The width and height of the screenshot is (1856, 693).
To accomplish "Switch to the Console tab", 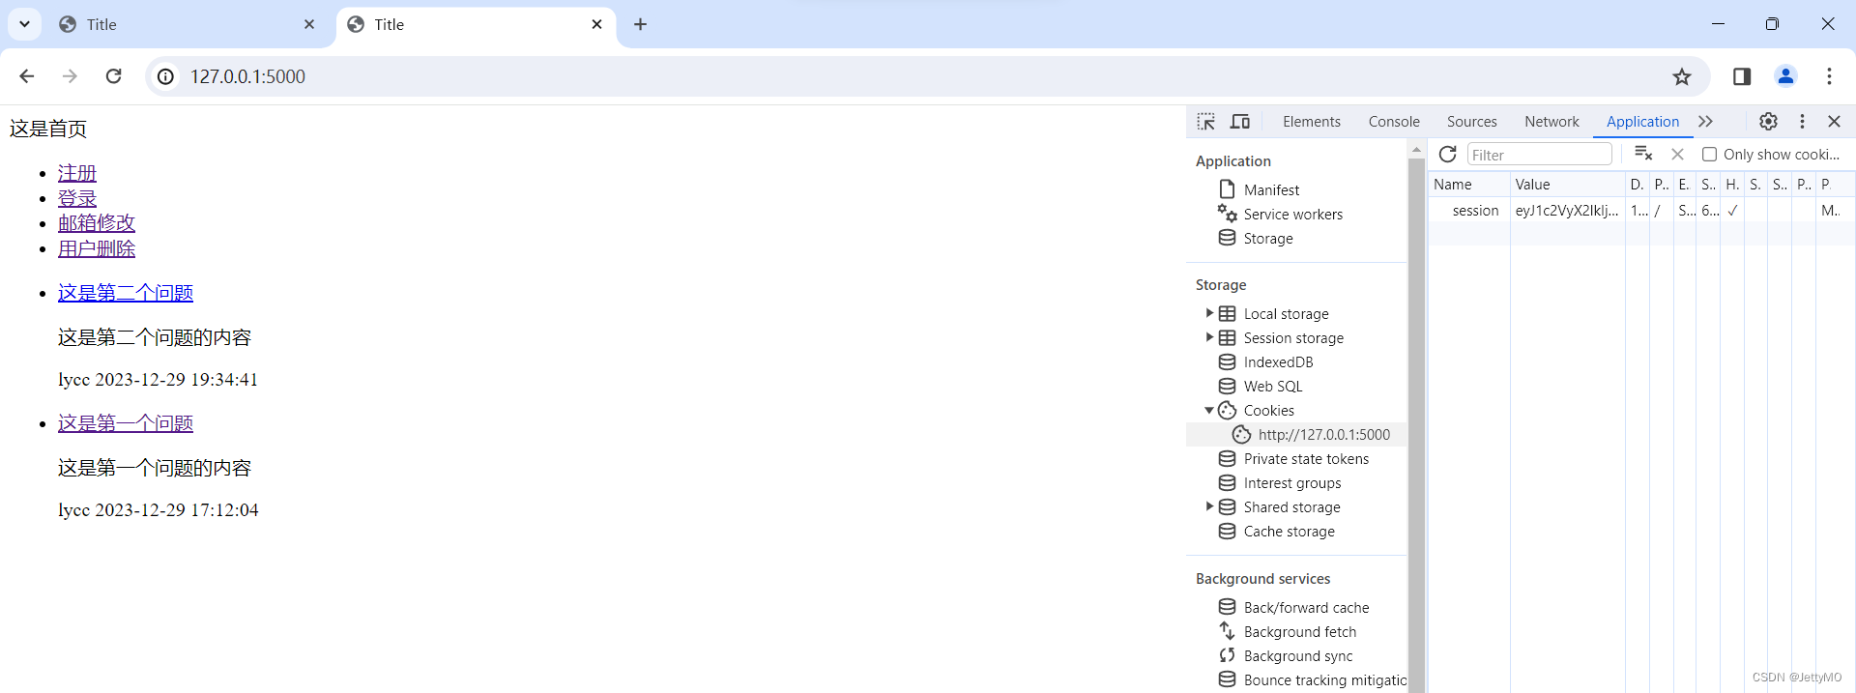I will [1394, 122].
